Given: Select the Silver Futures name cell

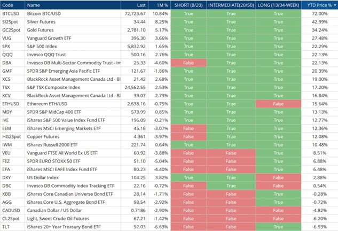Looking at the screenshot, I should [73, 22].
